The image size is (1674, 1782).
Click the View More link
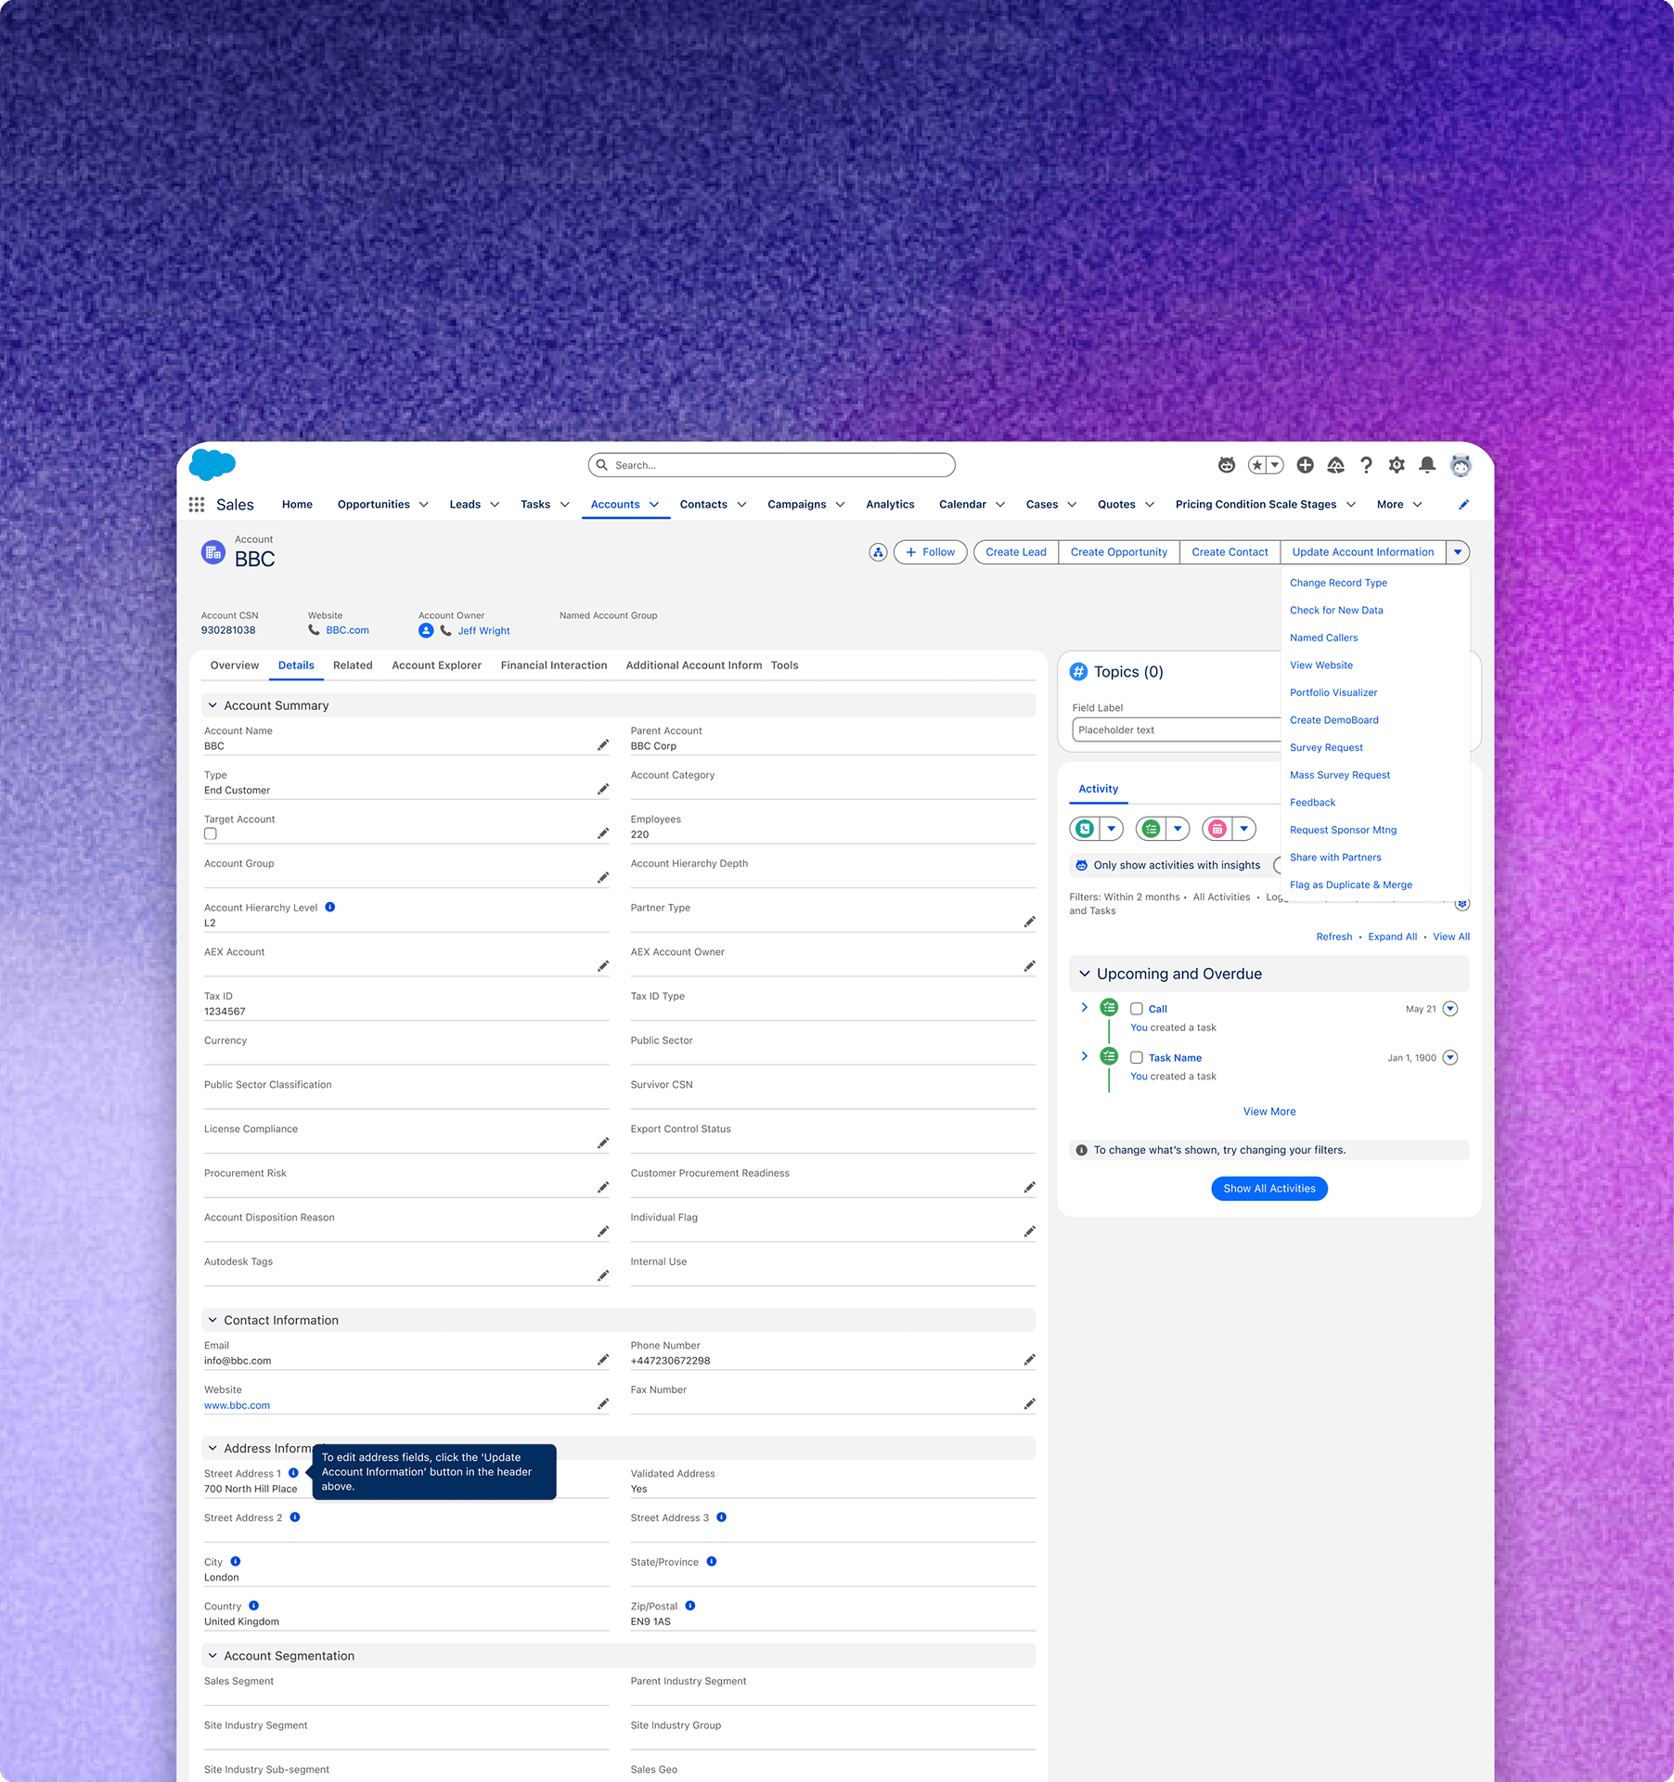[1269, 1111]
